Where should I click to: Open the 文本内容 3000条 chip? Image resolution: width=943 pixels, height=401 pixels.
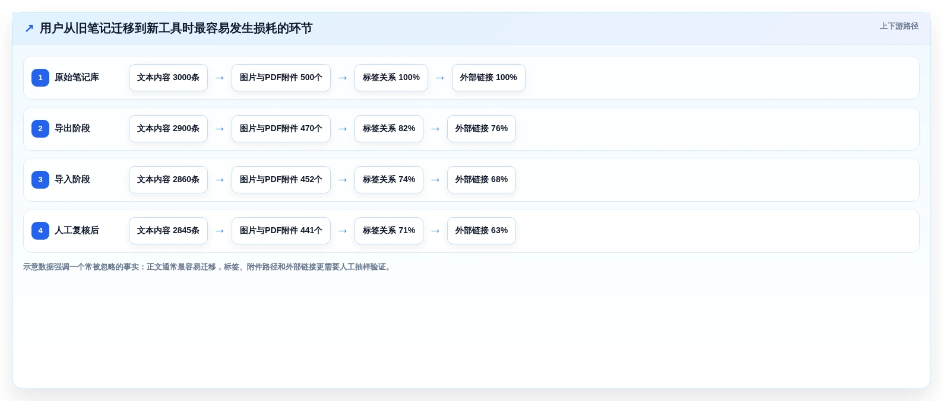pyautogui.click(x=168, y=78)
